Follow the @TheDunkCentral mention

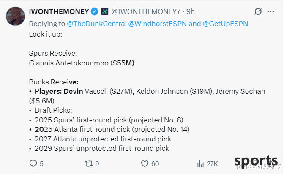click(x=97, y=24)
